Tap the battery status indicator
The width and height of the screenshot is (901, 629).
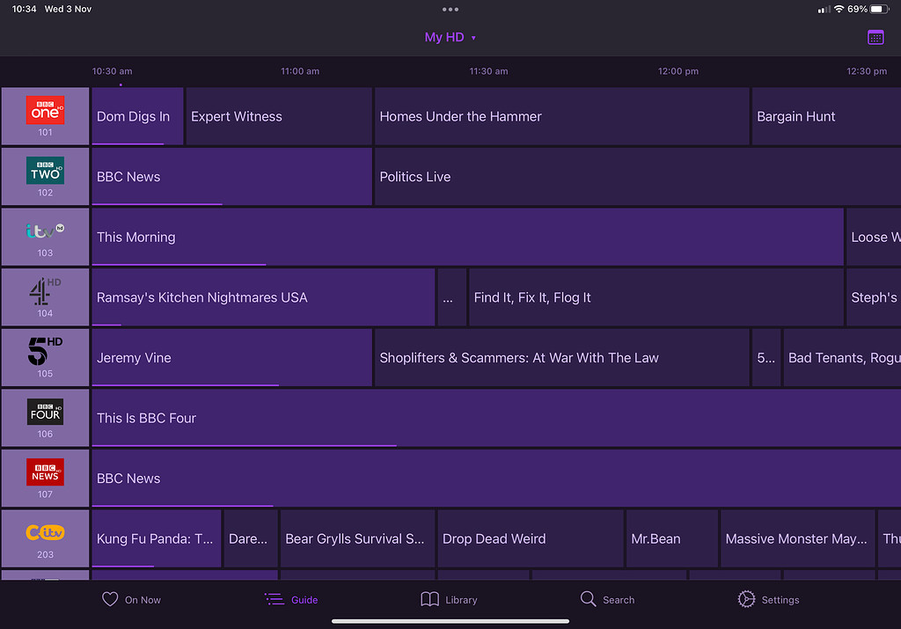879,9
